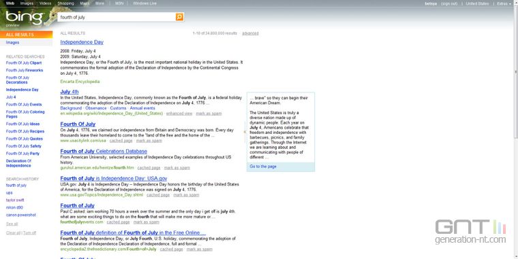The height and width of the screenshot is (259, 518).
Task: Click the betsya username link
Action: tap(431, 3)
